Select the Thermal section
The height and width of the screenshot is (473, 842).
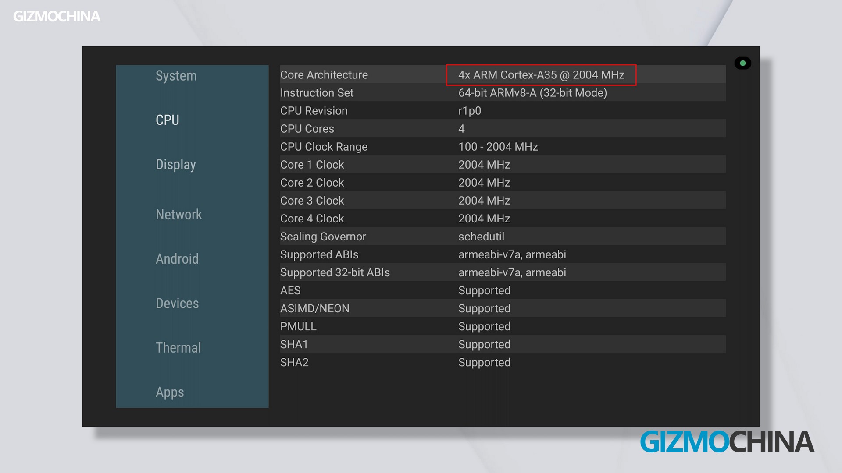click(178, 348)
